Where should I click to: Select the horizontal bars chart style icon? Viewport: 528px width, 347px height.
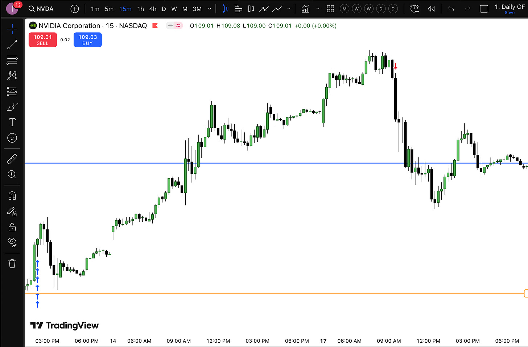tap(238, 9)
